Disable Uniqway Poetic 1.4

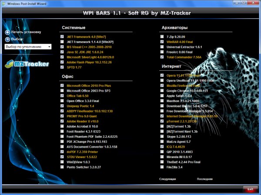point(62,106)
